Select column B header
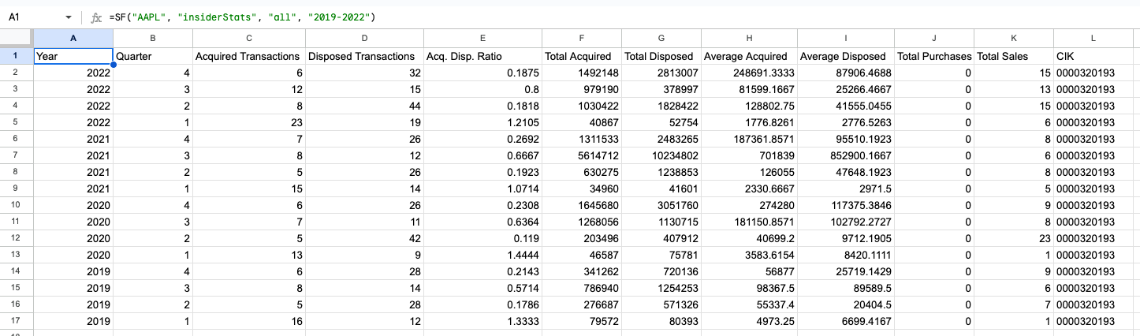 pos(153,38)
